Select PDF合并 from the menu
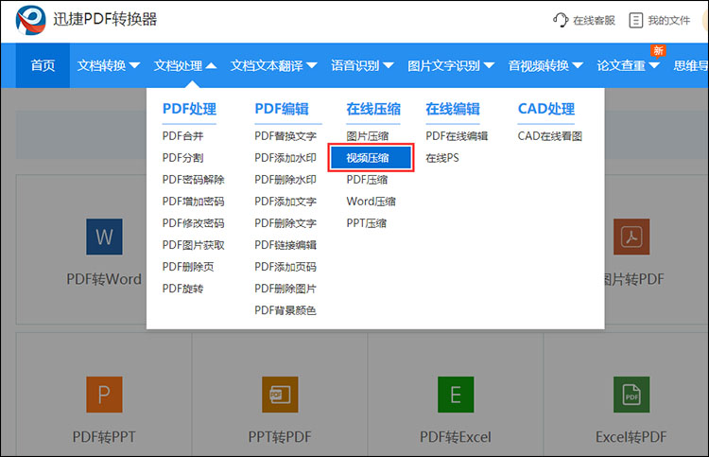Viewport: 709px width, 457px height. point(183,136)
